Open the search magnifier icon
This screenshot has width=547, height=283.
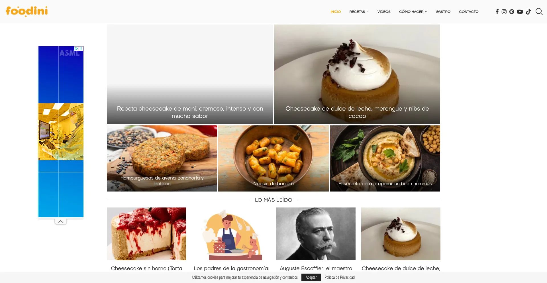click(539, 11)
